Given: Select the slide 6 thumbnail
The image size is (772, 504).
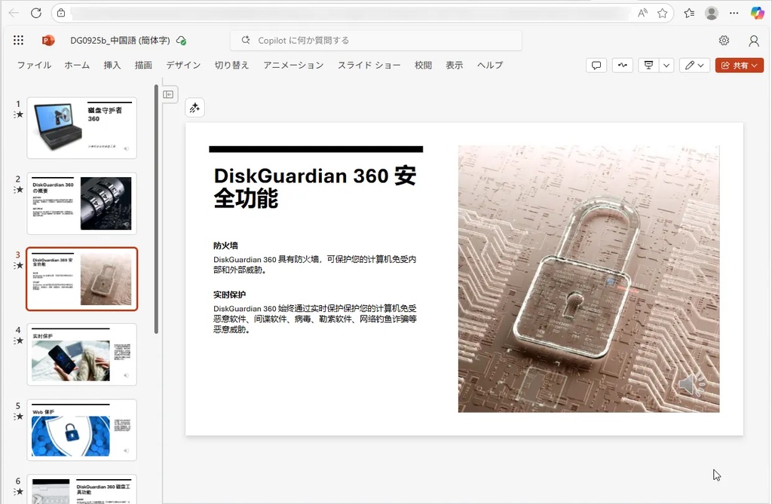Looking at the screenshot, I should point(81,489).
